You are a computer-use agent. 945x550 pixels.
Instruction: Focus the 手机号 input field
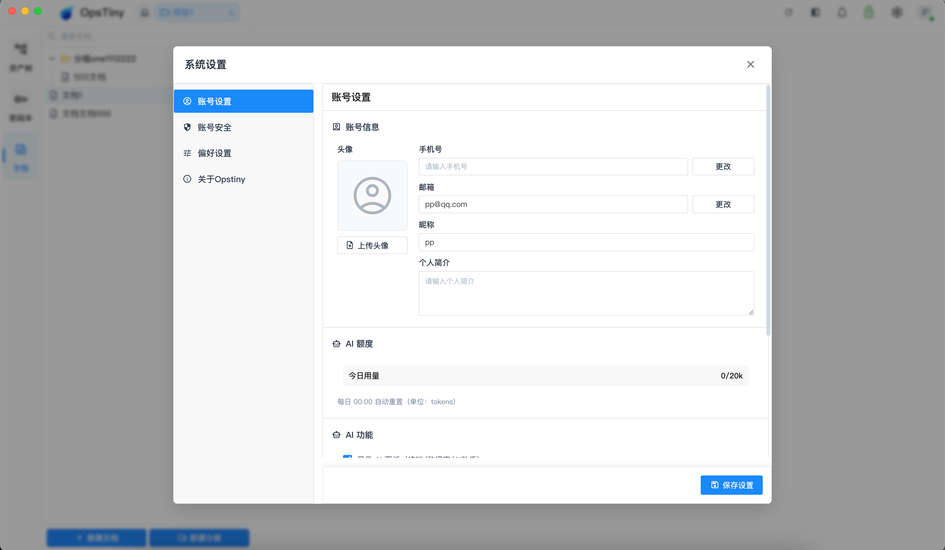(553, 166)
